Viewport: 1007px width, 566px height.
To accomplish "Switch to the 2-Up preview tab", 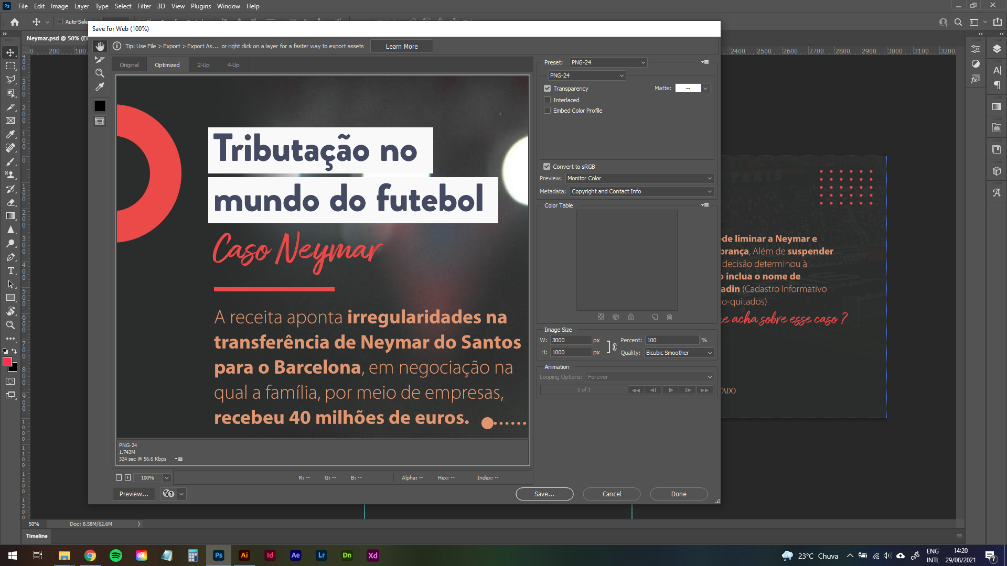I will (203, 64).
